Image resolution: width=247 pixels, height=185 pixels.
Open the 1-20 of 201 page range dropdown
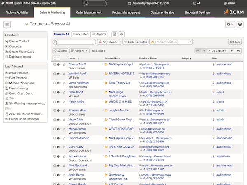point(218,51)
